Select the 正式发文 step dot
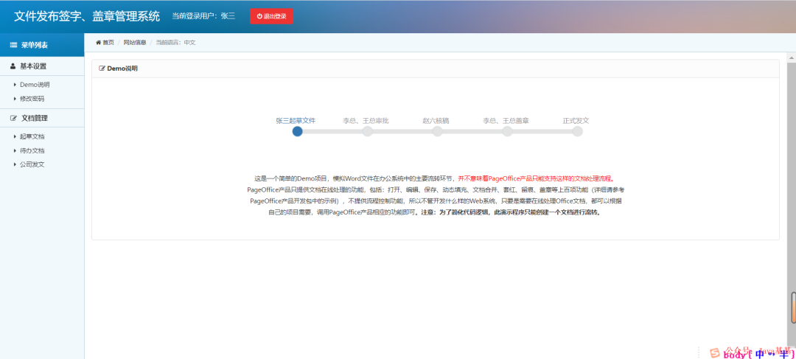This screenshot has width=796, height=359. (x=577, y=131)
